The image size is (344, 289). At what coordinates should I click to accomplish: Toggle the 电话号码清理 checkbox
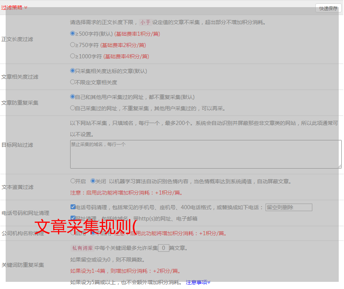click(x=73, y=207)
